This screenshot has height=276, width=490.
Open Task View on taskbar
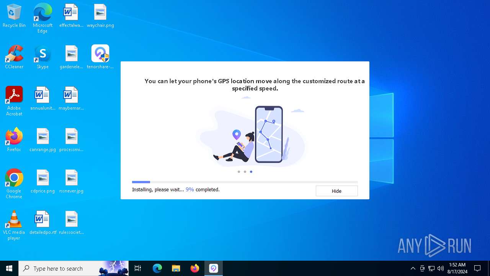[138, 268]
